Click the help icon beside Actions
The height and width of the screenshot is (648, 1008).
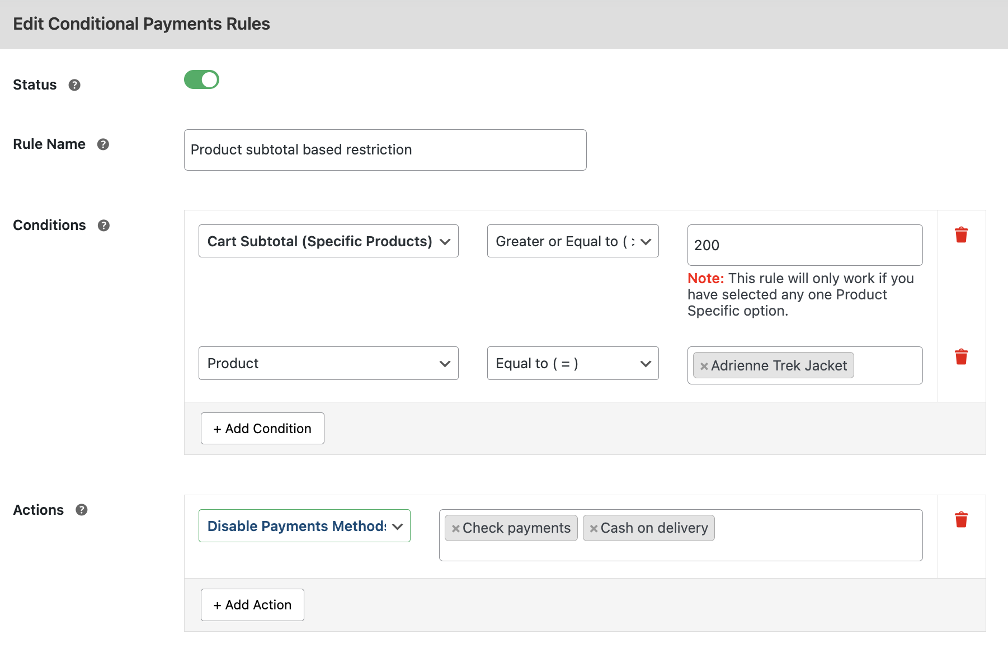[x=82, y=510]
